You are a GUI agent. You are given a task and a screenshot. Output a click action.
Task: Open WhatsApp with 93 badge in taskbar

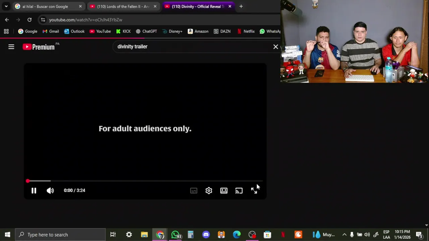[x=176, y=235]
